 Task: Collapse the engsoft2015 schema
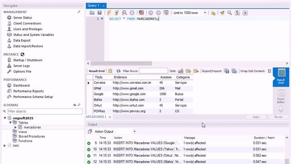pos(5,118)
